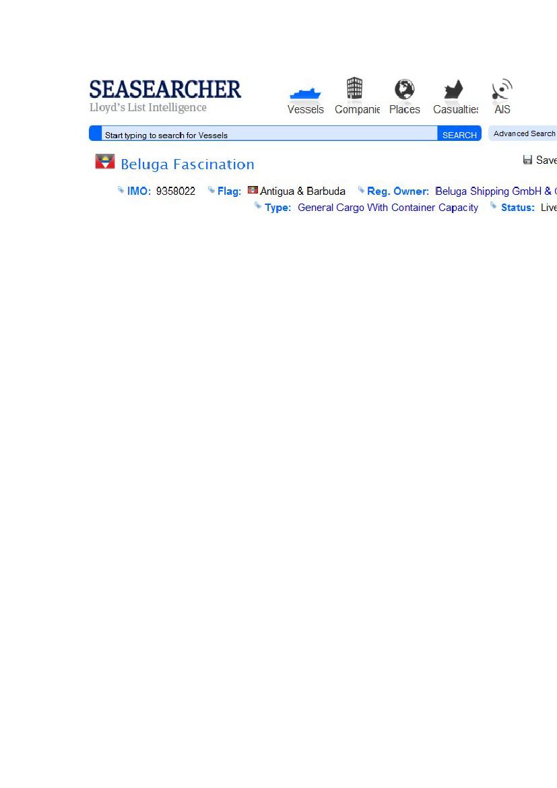
Task: Click the Reg. Owner: label
Action: [x=398, y=191]
